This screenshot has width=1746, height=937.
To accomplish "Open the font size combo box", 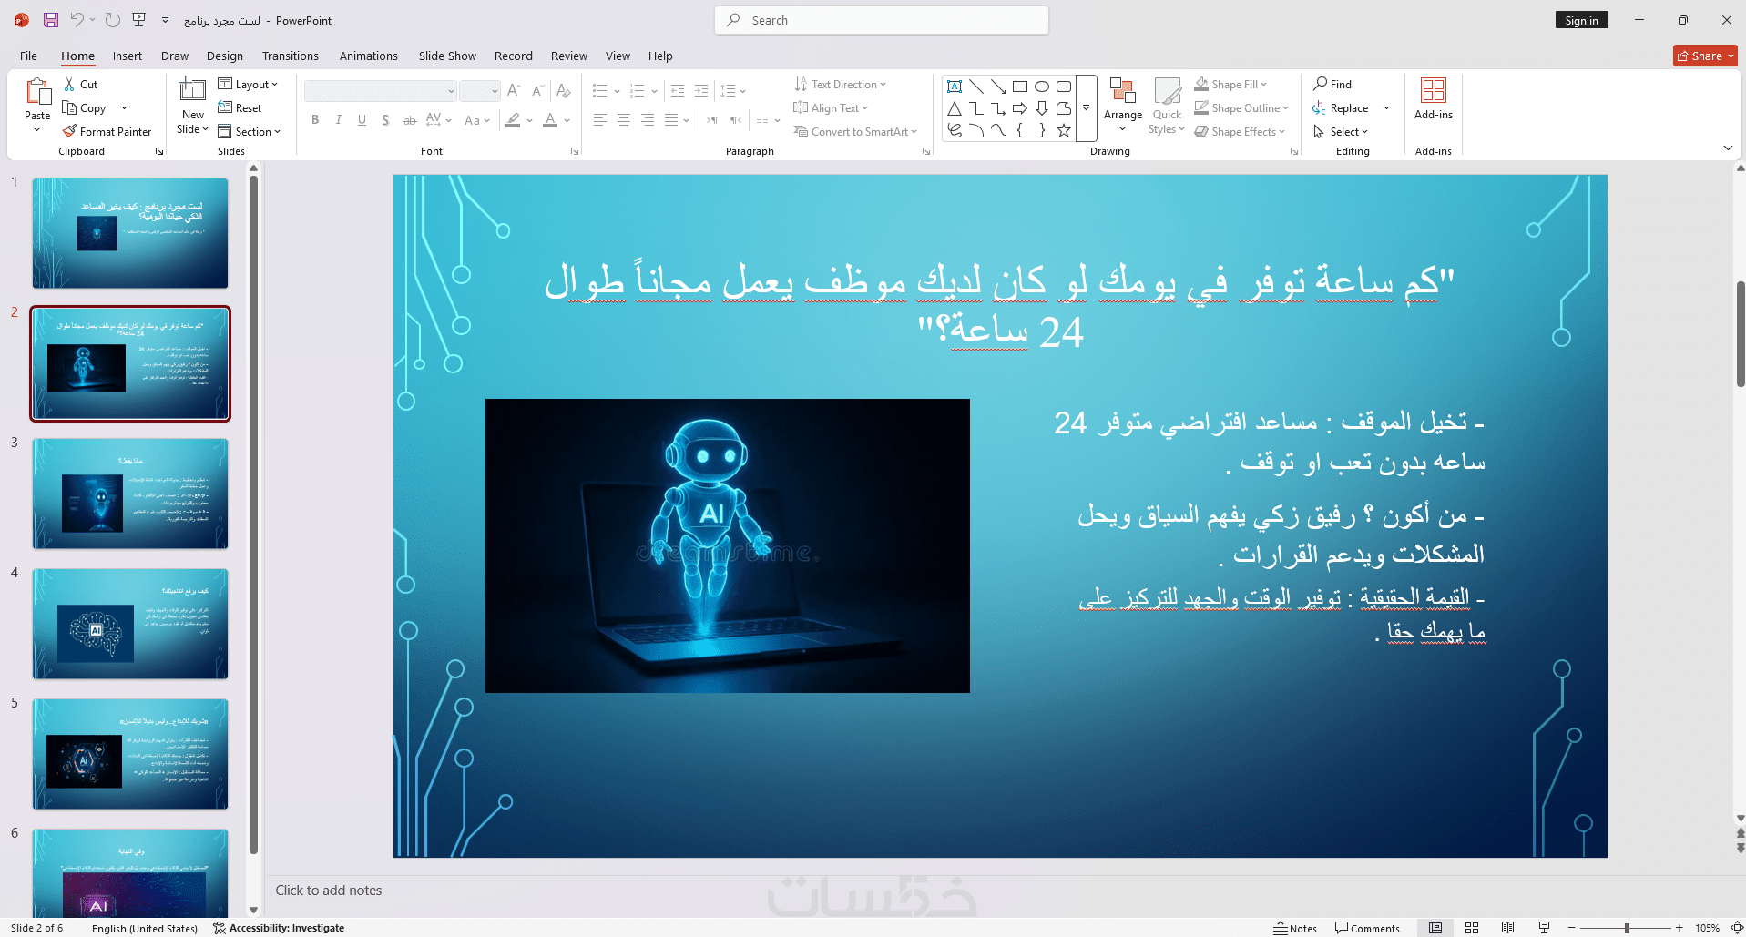I will coord(479,90).
